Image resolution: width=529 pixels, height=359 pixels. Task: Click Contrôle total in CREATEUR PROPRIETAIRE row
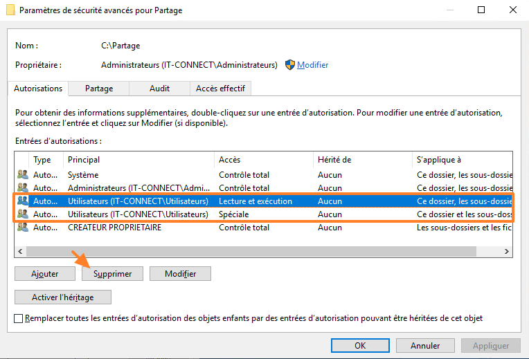click(x=244, y=227)
